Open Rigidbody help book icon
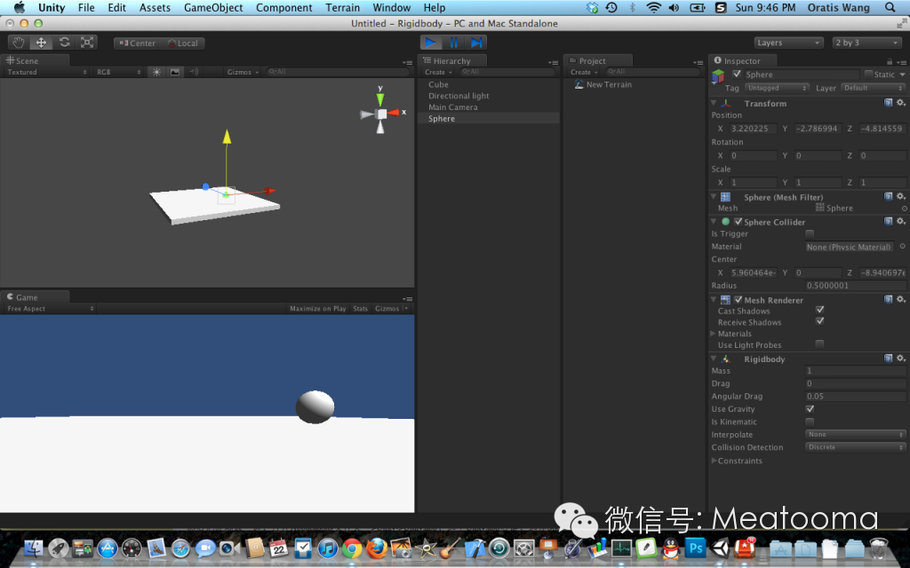 click(888, 359)
